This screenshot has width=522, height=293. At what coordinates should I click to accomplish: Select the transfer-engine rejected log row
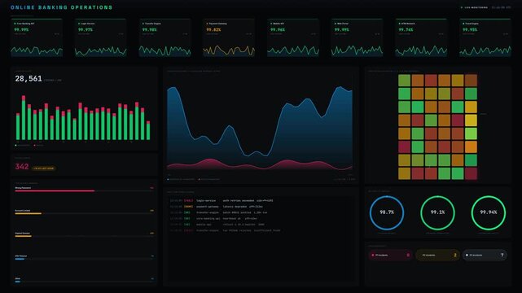(261, 230)
